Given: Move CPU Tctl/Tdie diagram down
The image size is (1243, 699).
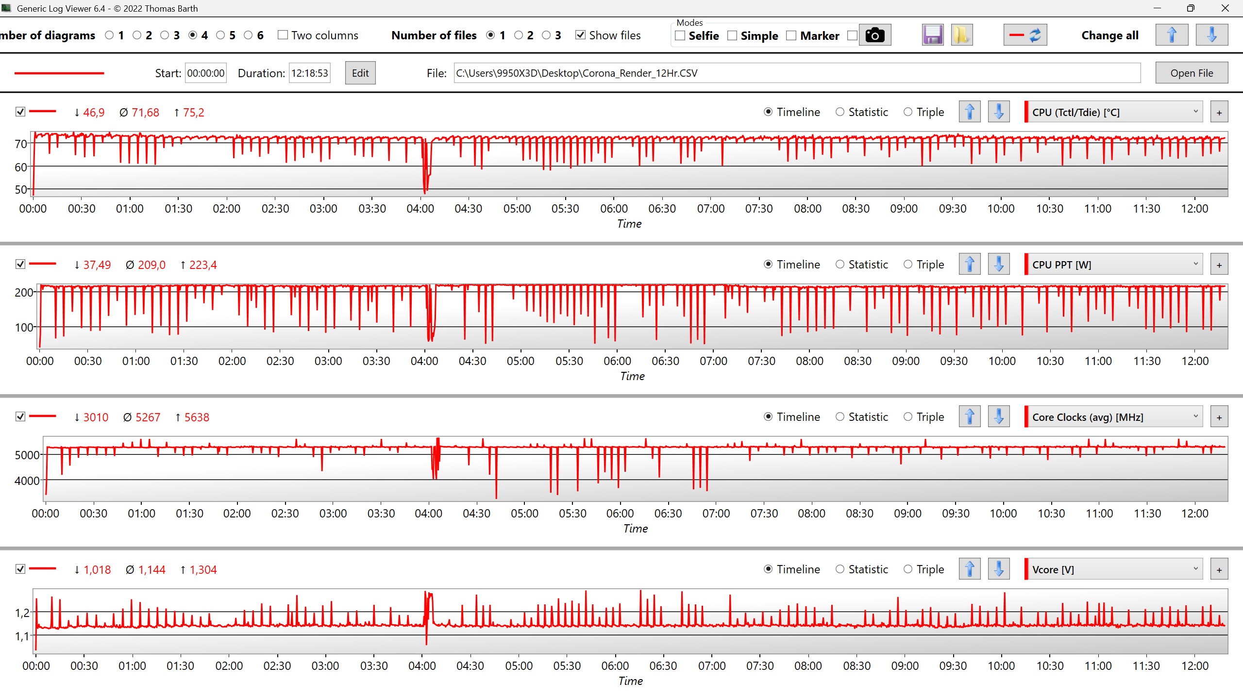Looking at the screenshot, I should point(999,112).
